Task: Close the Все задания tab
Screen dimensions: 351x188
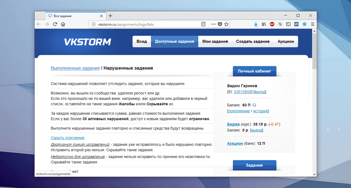Action: [102, 16]
